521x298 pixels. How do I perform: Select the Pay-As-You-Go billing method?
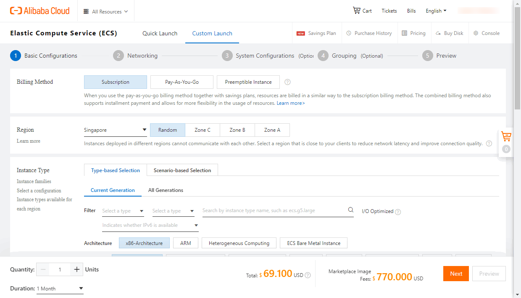pyautogui.click(x=182, y=82)
